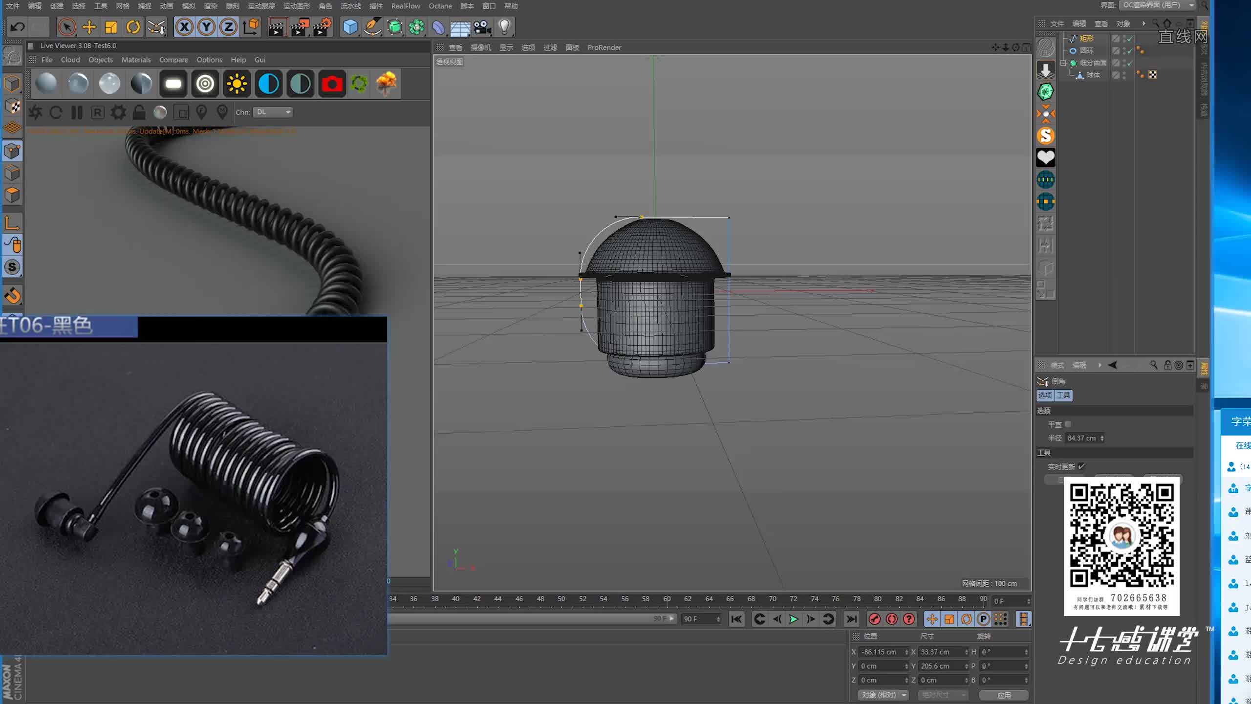Click Live Viewer render region R icon
This screenshot has width=1251, height=704.
(98, 112)
